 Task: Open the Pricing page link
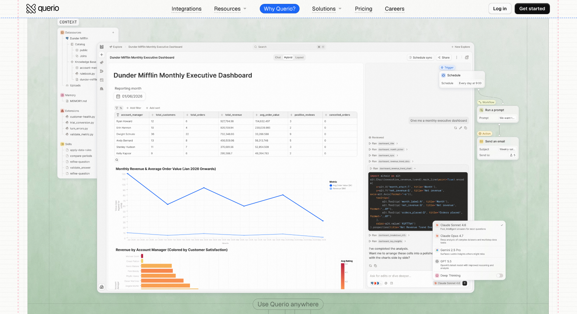[x=363, y=9]
